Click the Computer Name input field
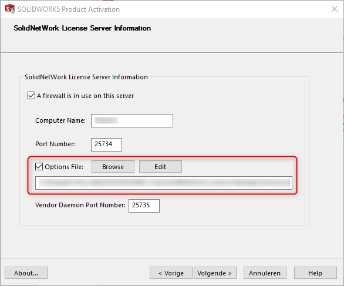The width and height of the screenshot is (344, 286). (x=132, y=120)
